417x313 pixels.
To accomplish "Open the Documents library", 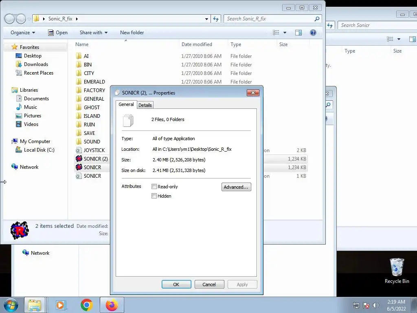I will click(x=36, y=99).
